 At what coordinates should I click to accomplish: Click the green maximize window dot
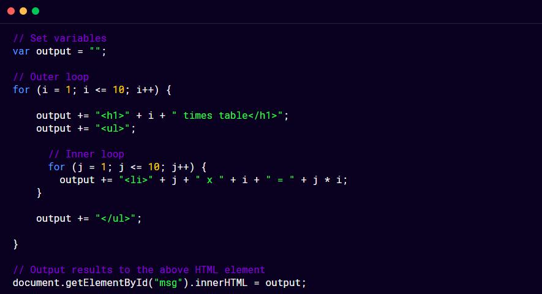pyautogui.click(x=36, y=11)
